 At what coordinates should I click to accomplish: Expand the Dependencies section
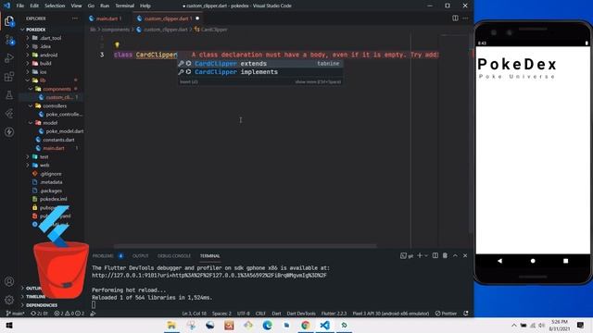click(42, 305)
